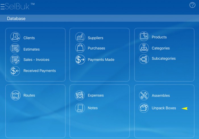Screen dimensions: 199x139
Task: Click the help question mark icon
Action: click(192, 5)
